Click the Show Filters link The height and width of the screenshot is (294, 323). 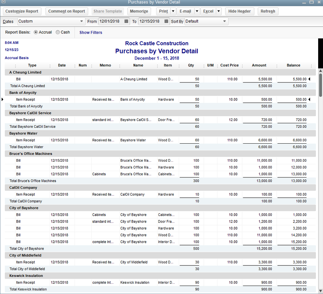(x=91, y=33)
